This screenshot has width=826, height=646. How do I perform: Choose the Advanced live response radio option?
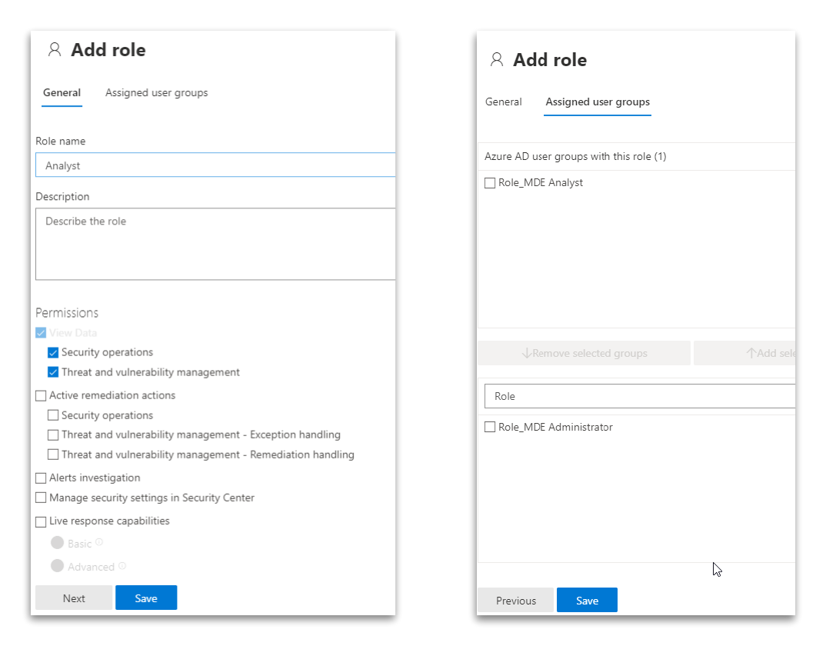coord(58,566)
